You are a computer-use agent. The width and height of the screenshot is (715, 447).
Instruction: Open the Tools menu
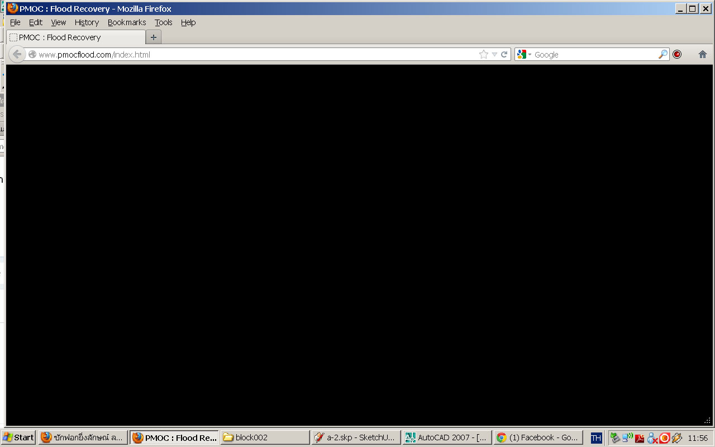tap(164, 22)
